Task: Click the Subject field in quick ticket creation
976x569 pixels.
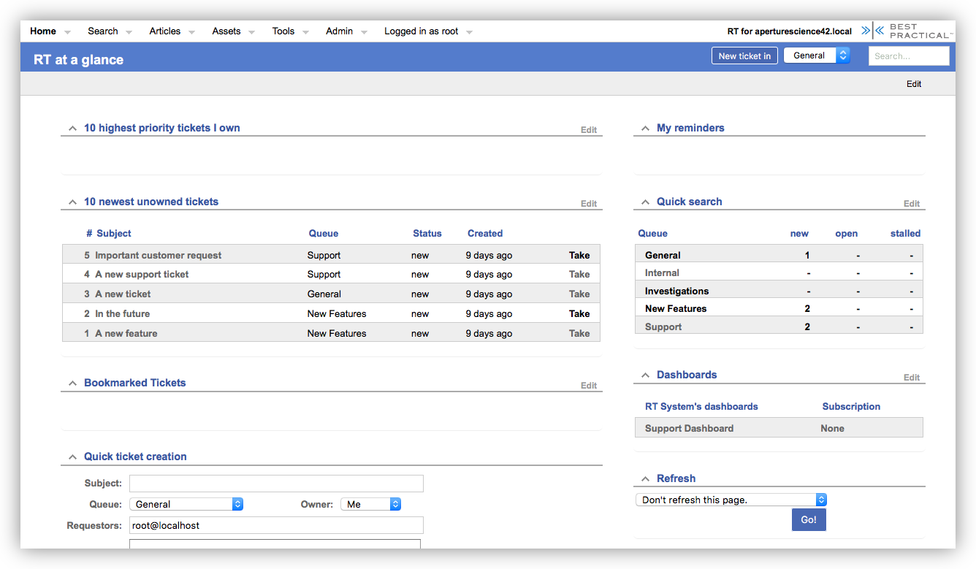Action: pyautogui.click(x=276, y=484)
